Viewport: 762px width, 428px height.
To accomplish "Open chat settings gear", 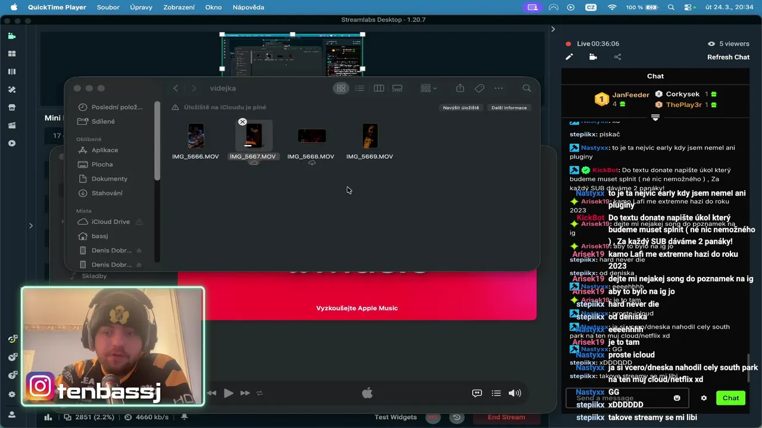I will point(704,398).
